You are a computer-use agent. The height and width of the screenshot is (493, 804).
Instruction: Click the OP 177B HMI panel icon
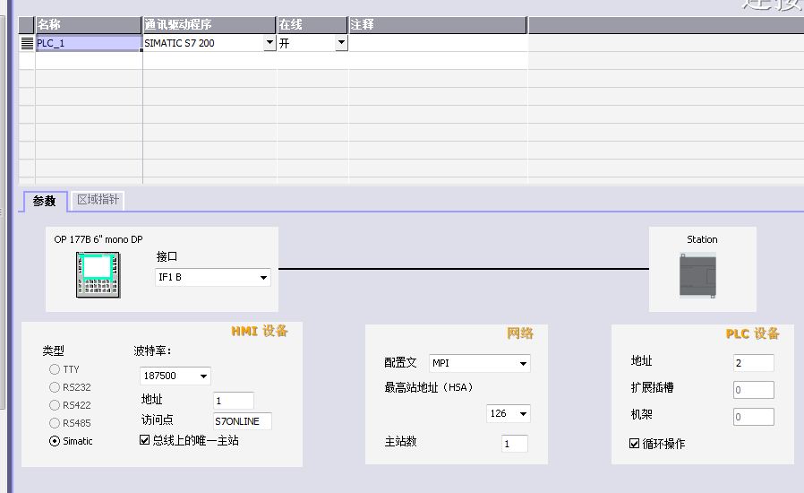[98, 275]
